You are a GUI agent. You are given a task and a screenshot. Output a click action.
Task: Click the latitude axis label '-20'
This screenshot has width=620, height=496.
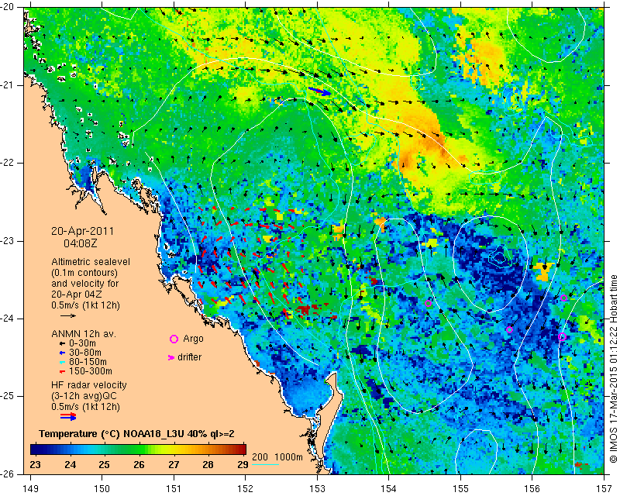(8, 7)
